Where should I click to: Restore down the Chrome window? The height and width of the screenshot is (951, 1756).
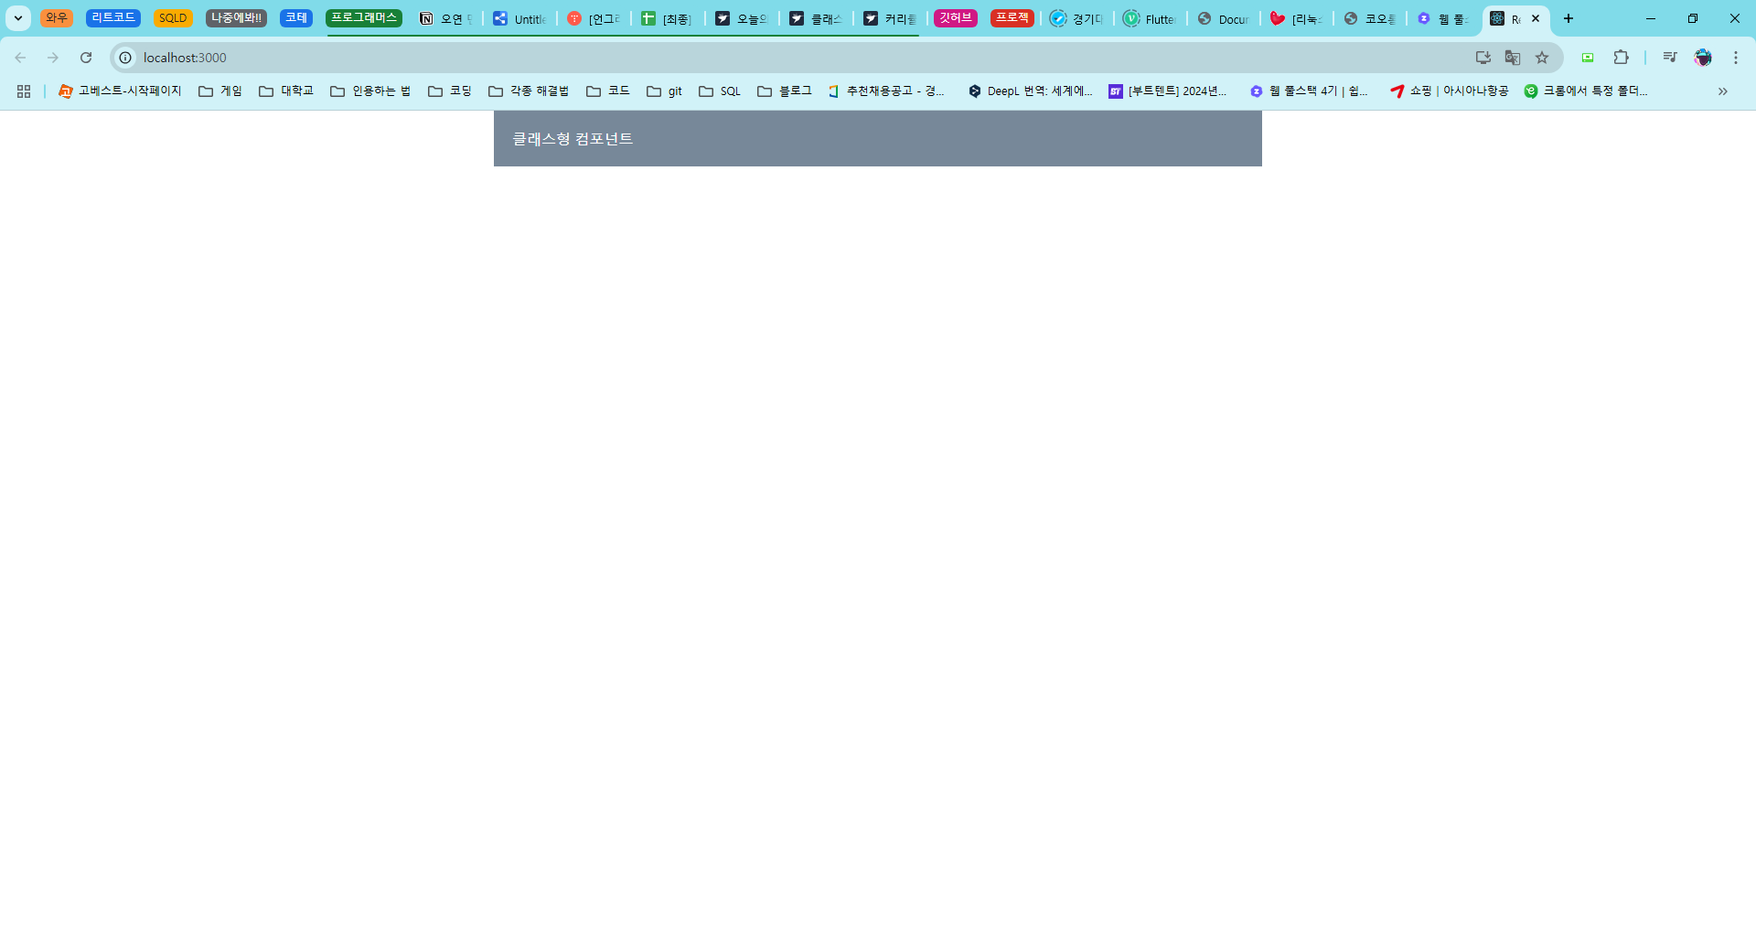[1693, 18]
